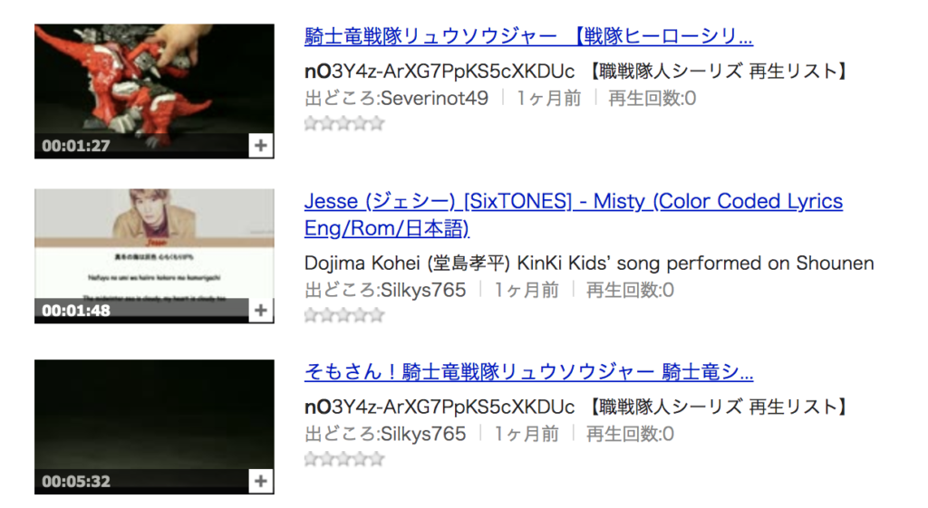
Task: Click the fifth star under the Jesse Misty video
Action: tap(377, 315)
